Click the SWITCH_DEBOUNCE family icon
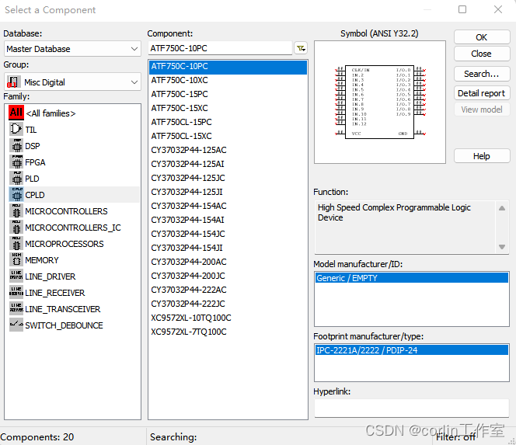 (16, 325)
